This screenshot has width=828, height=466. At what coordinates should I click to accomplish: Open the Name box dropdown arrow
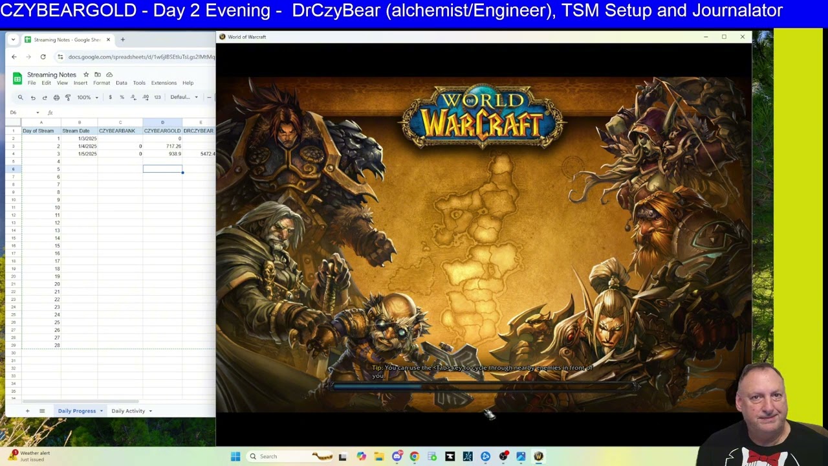pos(38,113)
